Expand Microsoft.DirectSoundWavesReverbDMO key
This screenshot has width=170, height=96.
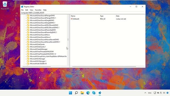click(26, 40)
